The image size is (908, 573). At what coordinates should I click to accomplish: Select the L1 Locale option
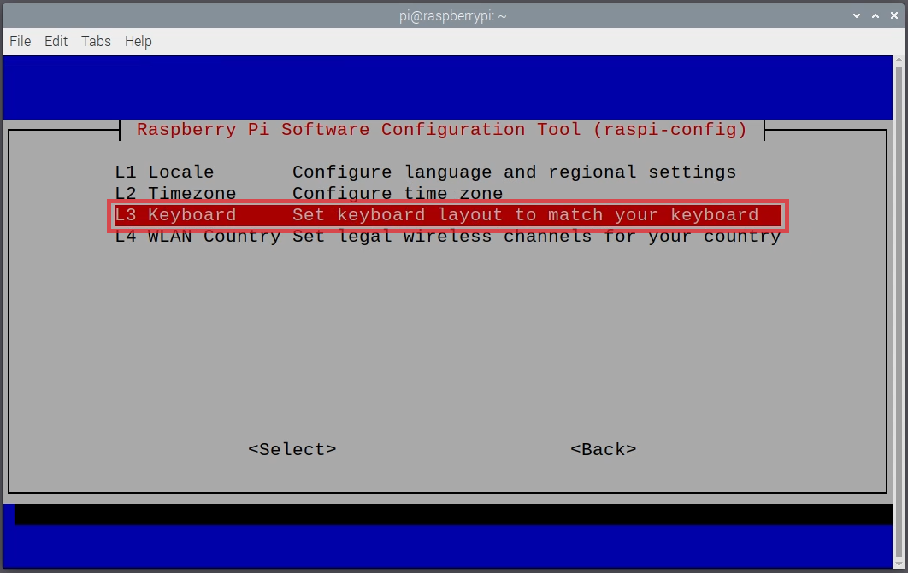click(x=342, y=172)
